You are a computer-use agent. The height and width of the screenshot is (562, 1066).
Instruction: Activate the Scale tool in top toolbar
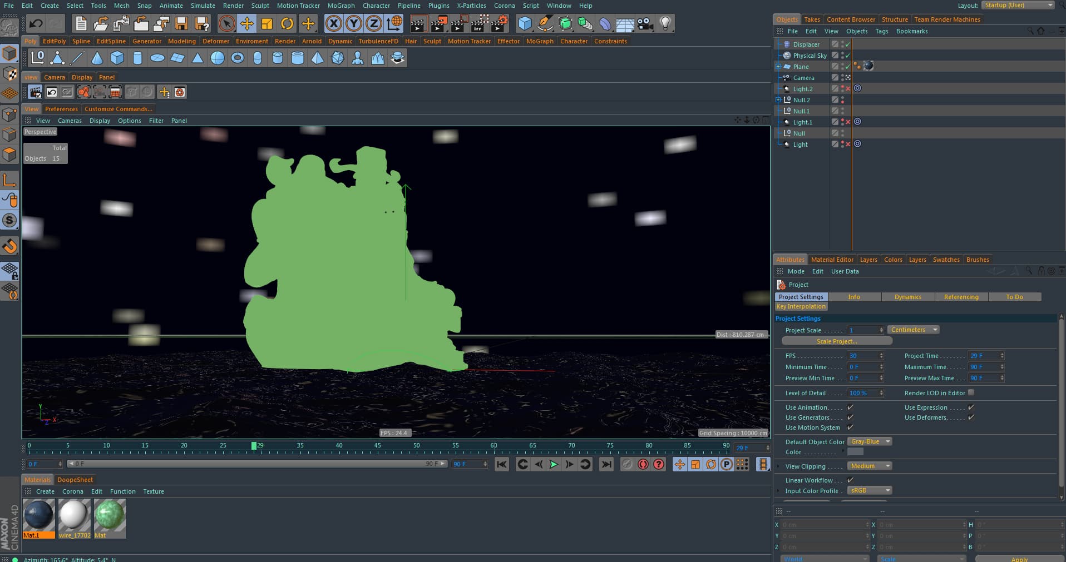pos(267,23)
